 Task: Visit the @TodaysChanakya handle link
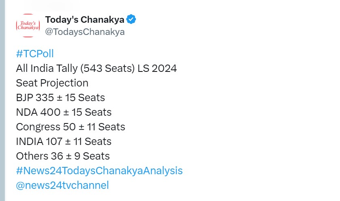(85, 32)
